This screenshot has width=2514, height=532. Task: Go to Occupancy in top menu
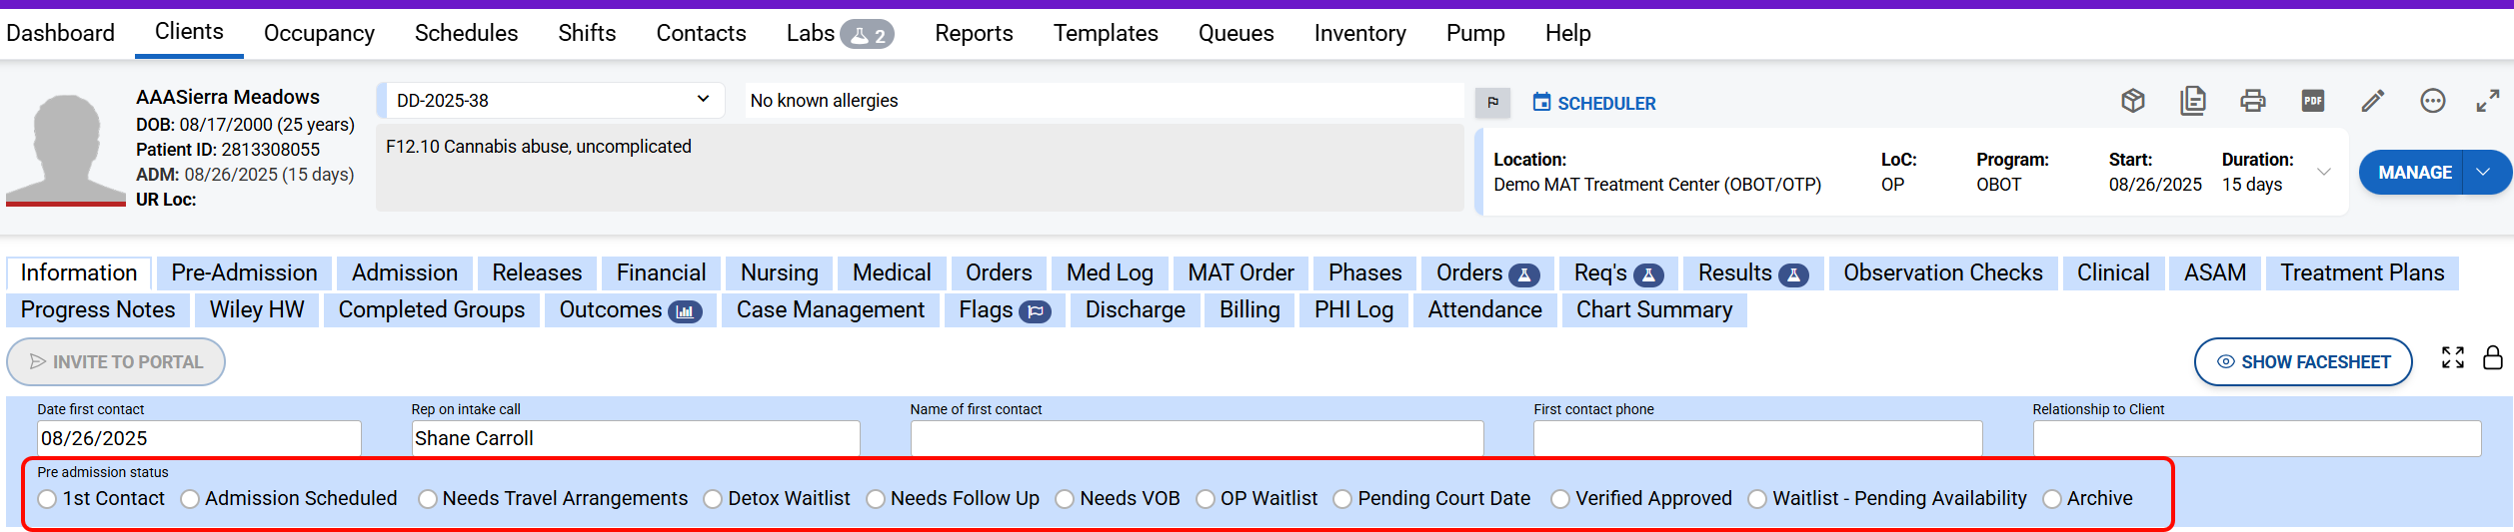[x=319, y=34]
